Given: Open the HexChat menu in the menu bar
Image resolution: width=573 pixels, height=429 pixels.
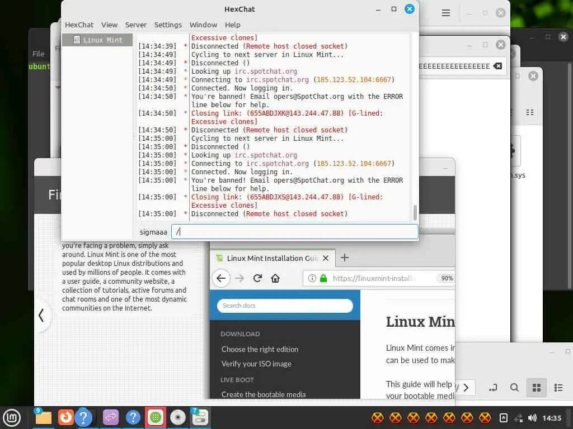Looking at the screenshot, I should click(x=79, y=25).
